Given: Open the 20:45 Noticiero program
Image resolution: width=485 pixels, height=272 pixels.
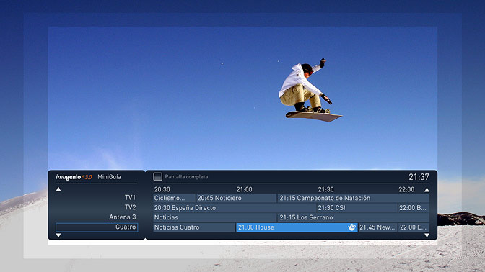Looking at the screenshot, I should tap(236, 198).
